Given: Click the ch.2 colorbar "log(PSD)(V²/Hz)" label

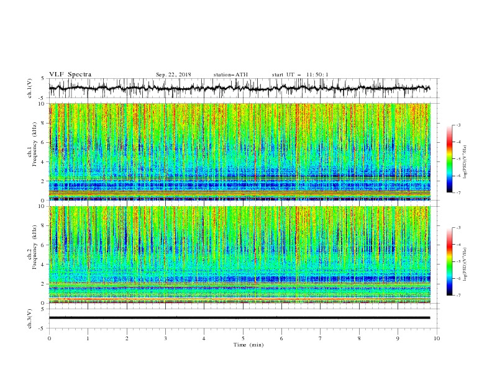Looking at the screenshot, I should point(465,265).
